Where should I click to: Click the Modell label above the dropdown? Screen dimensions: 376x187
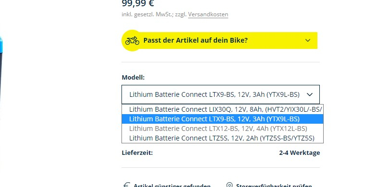(x=133, y=78)
